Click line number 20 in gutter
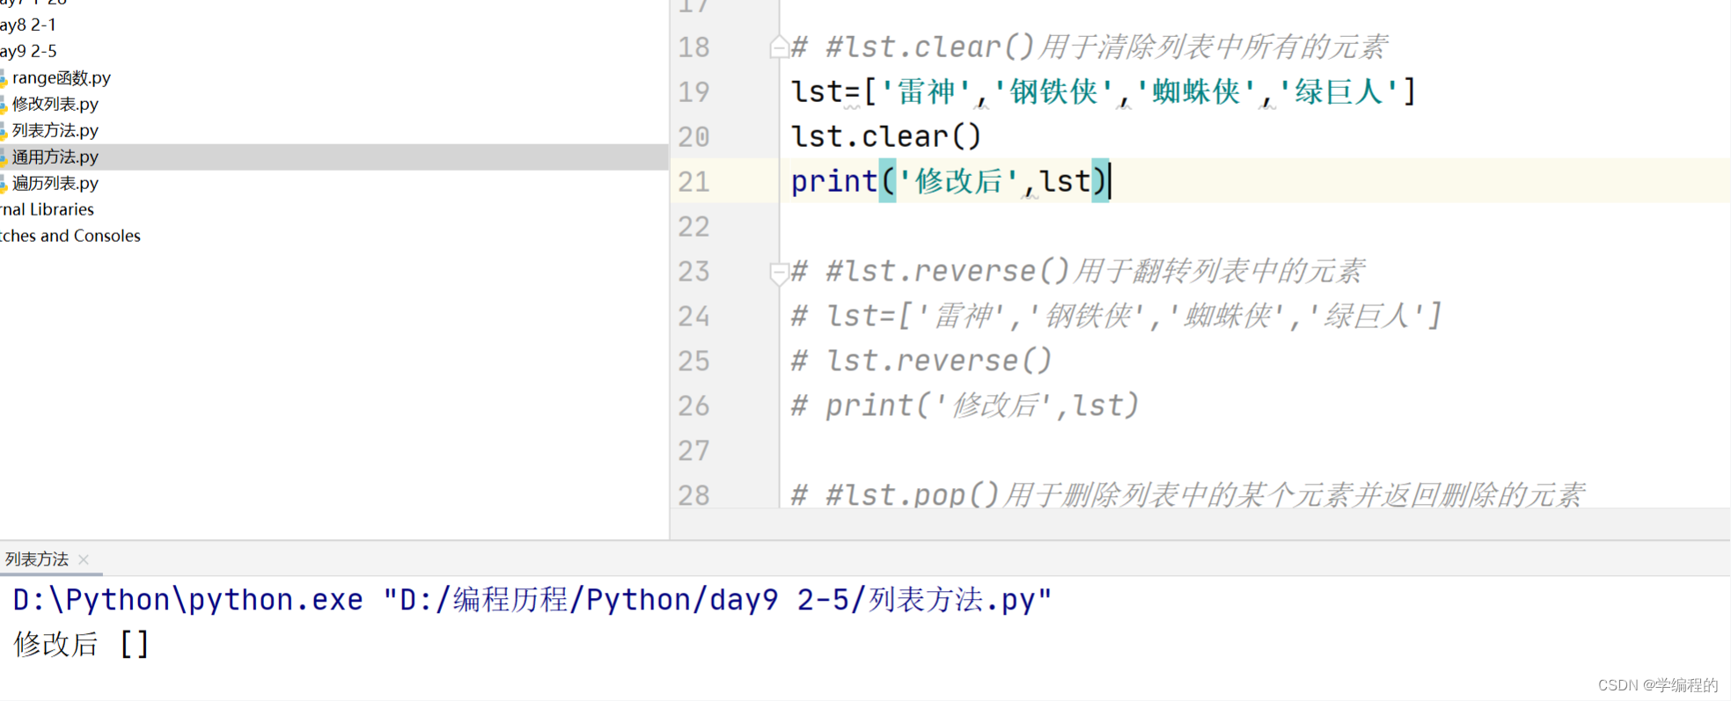 tap(693, 136)
